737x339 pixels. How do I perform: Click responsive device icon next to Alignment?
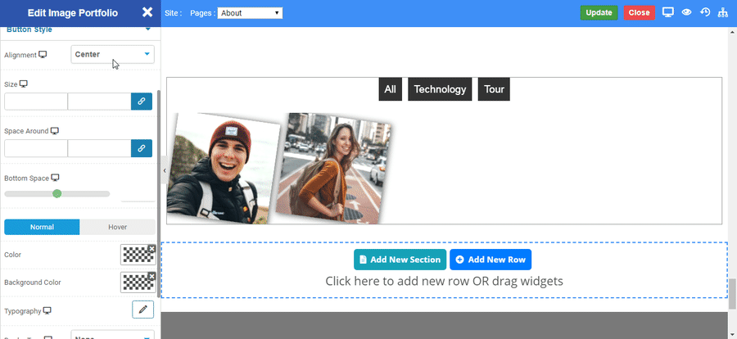point(43,55)
